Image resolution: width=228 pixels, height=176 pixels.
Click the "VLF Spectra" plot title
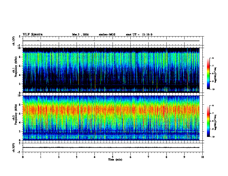(x=33, y=35)
